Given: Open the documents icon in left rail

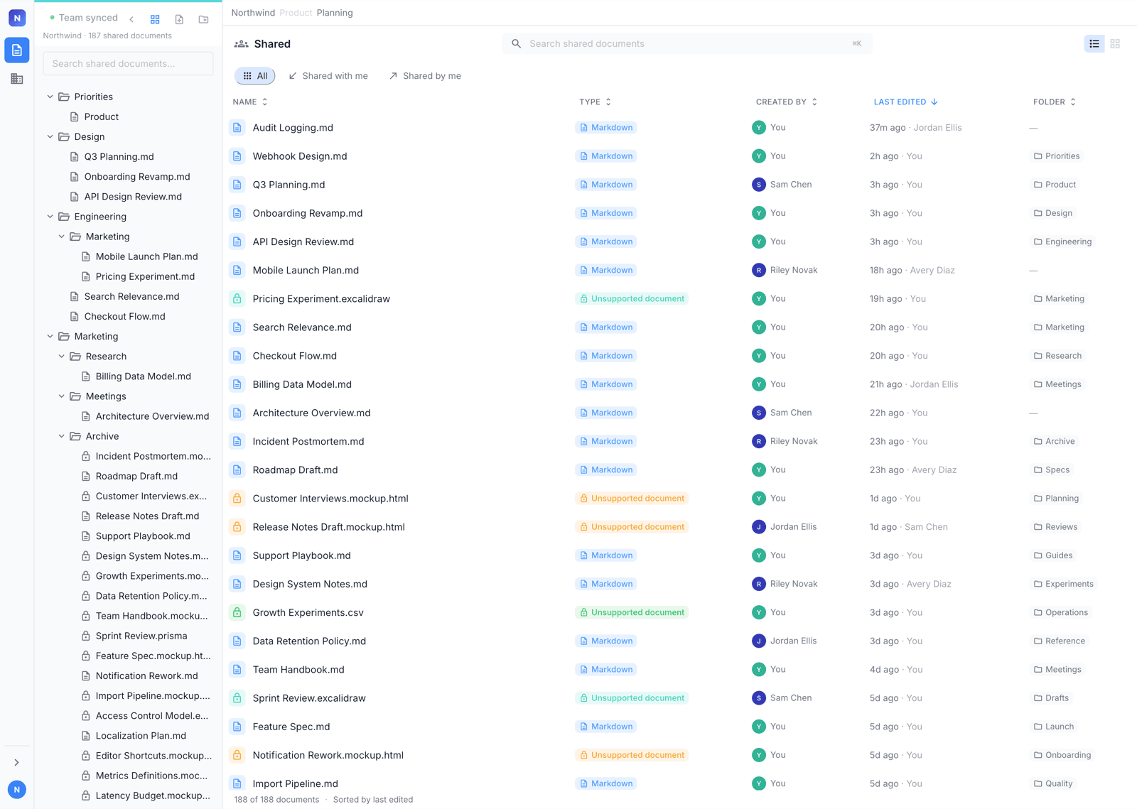Looking at the screenshot, I should [x=17, y=50].
